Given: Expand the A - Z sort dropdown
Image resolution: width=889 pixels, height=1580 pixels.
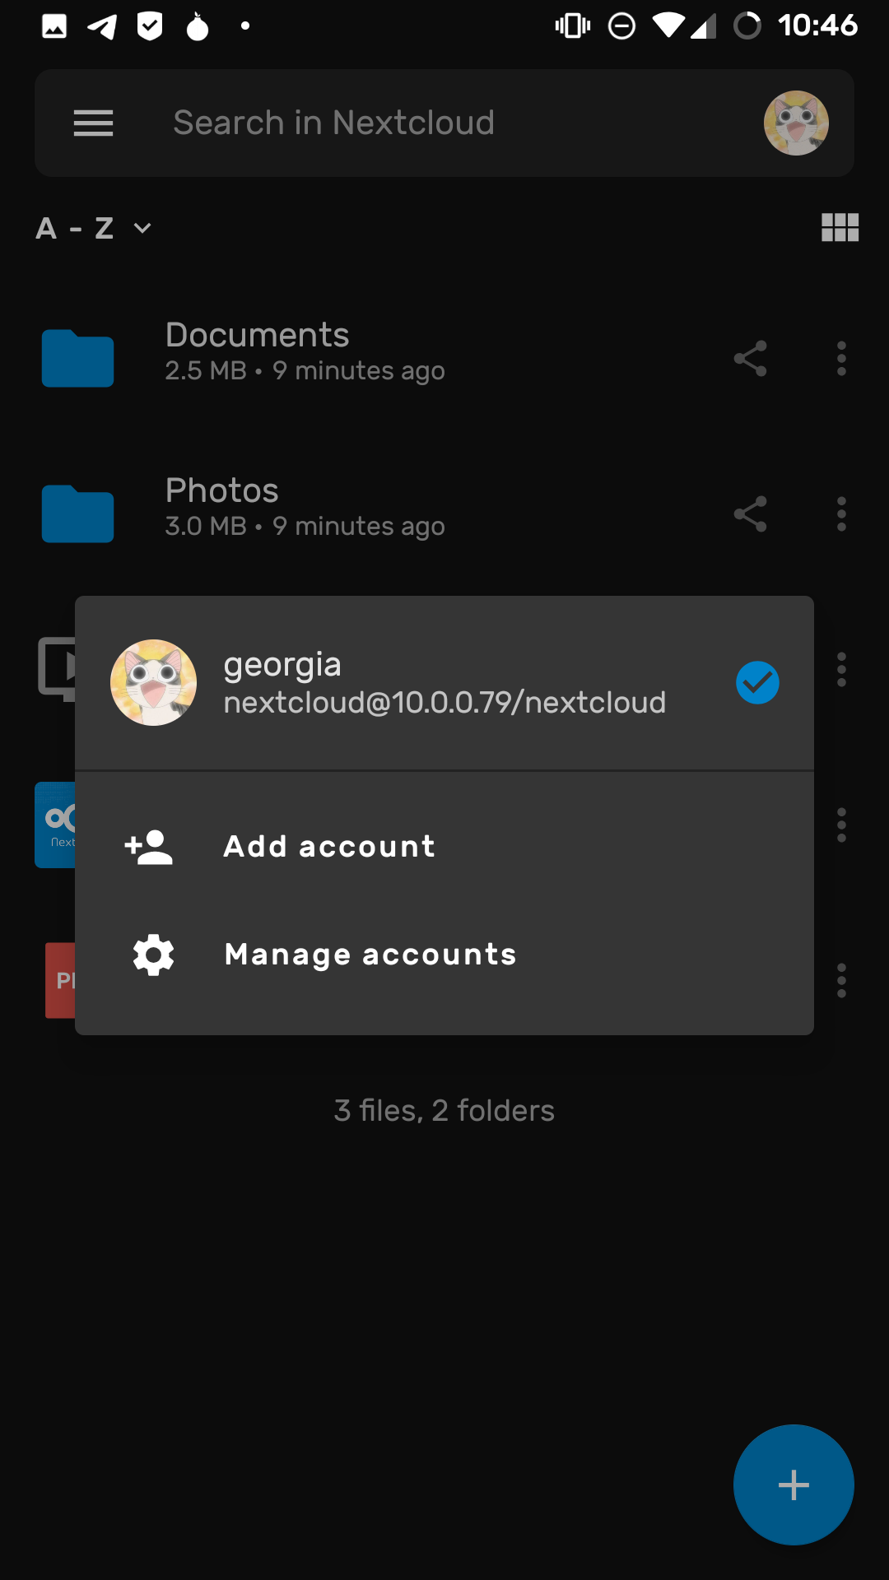Looking at the screenshot, I should [x=94, y=228].
